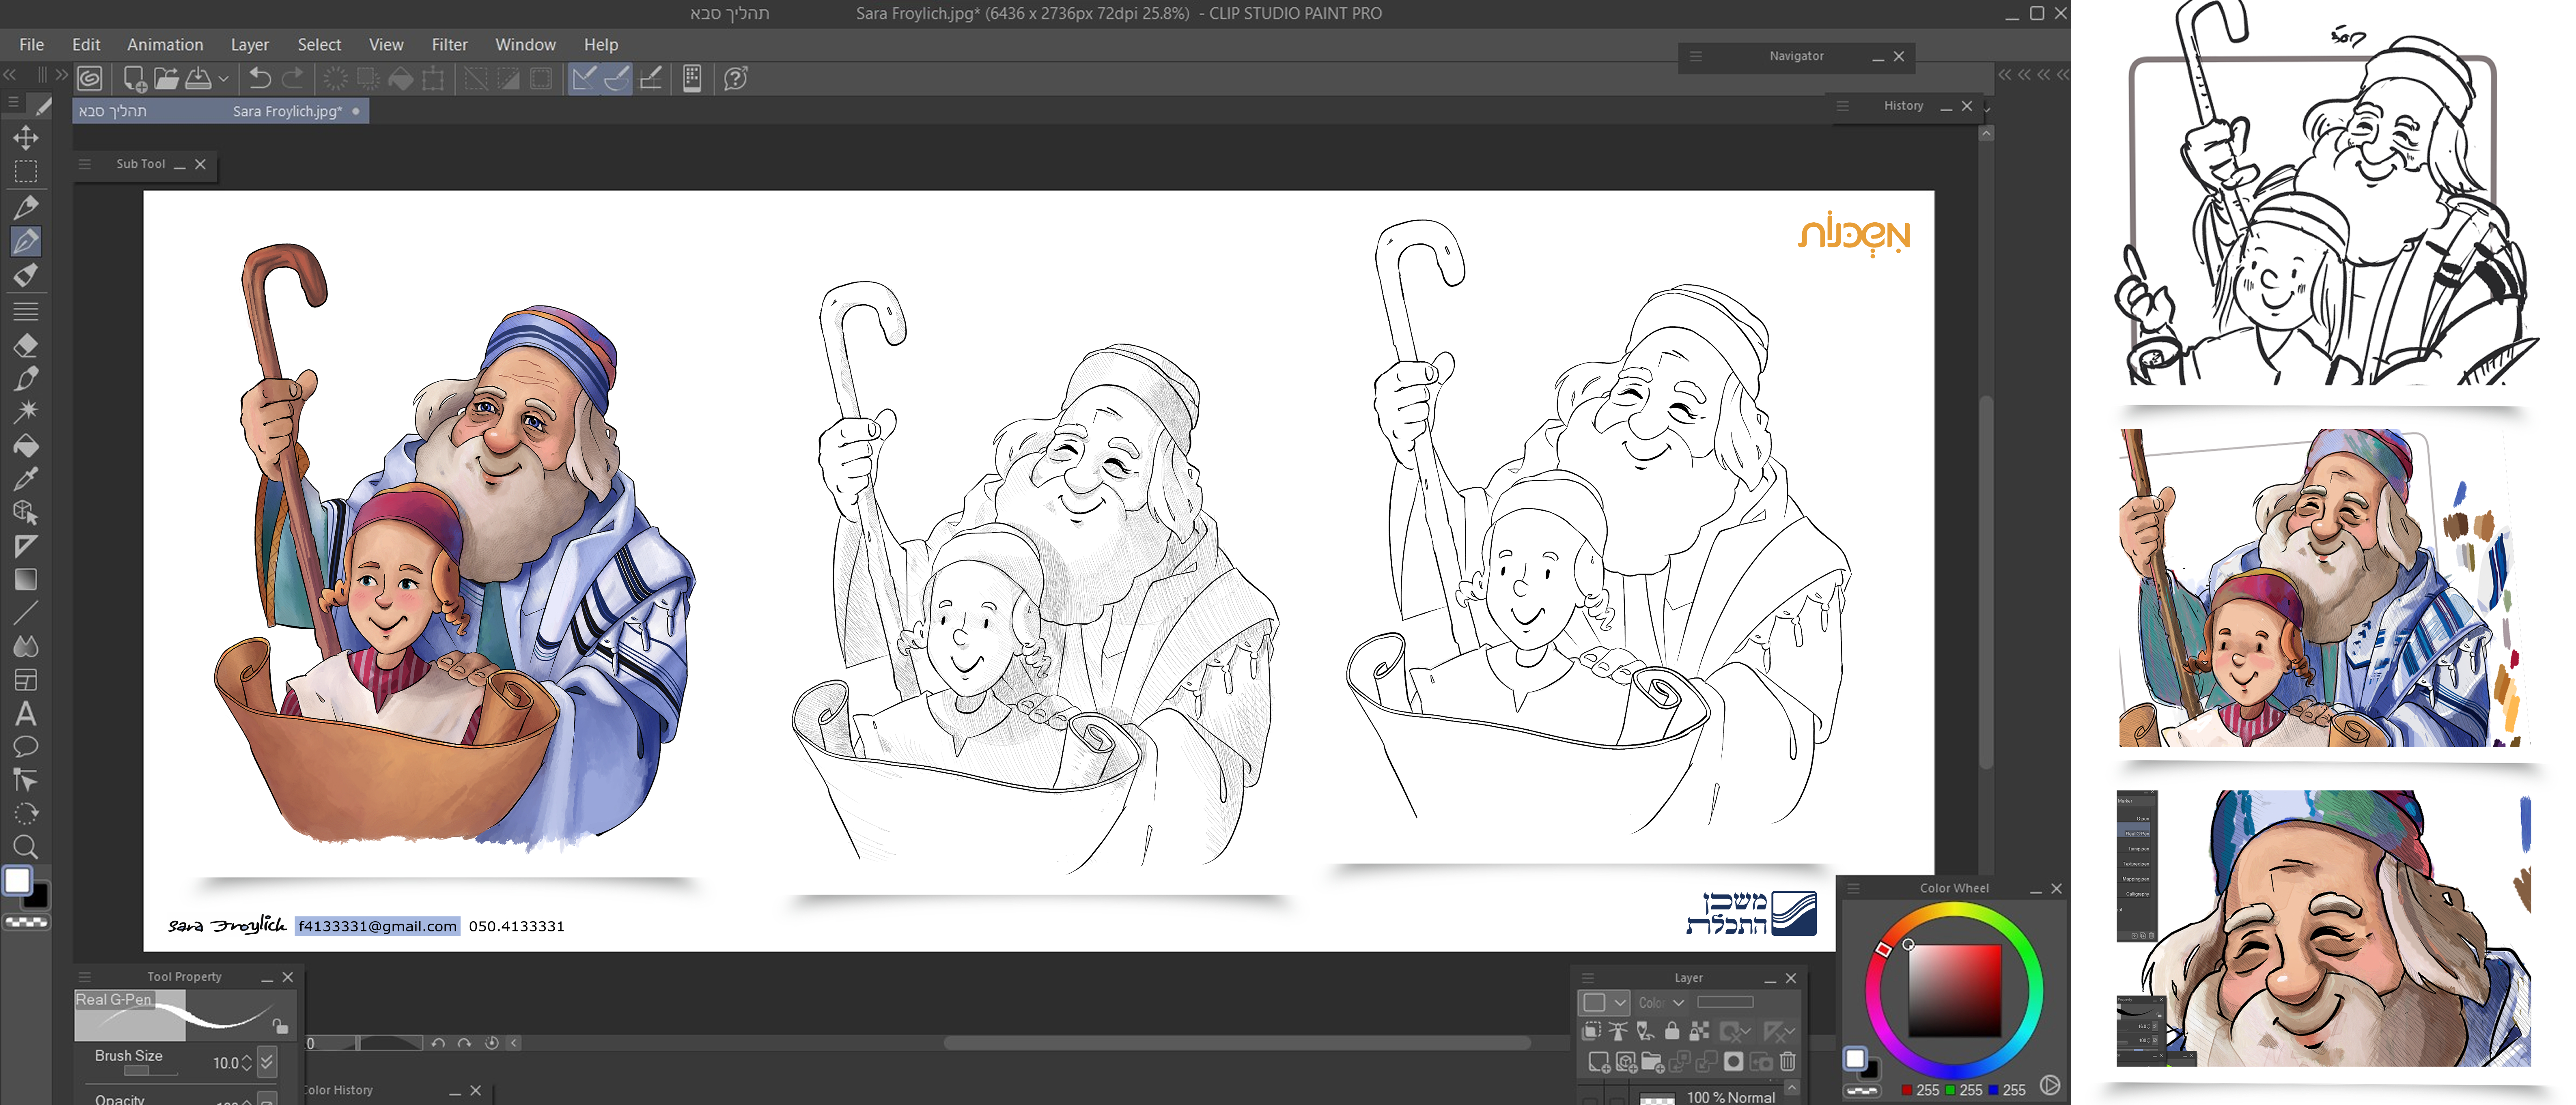Click the Undo arrow in the command bar

[260, 78]
